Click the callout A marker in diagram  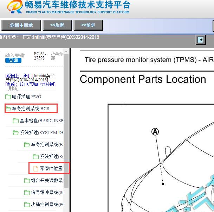point(155,132)
